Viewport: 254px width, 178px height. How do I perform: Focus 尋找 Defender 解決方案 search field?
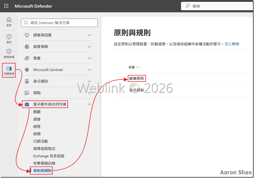tap(59, 23)
